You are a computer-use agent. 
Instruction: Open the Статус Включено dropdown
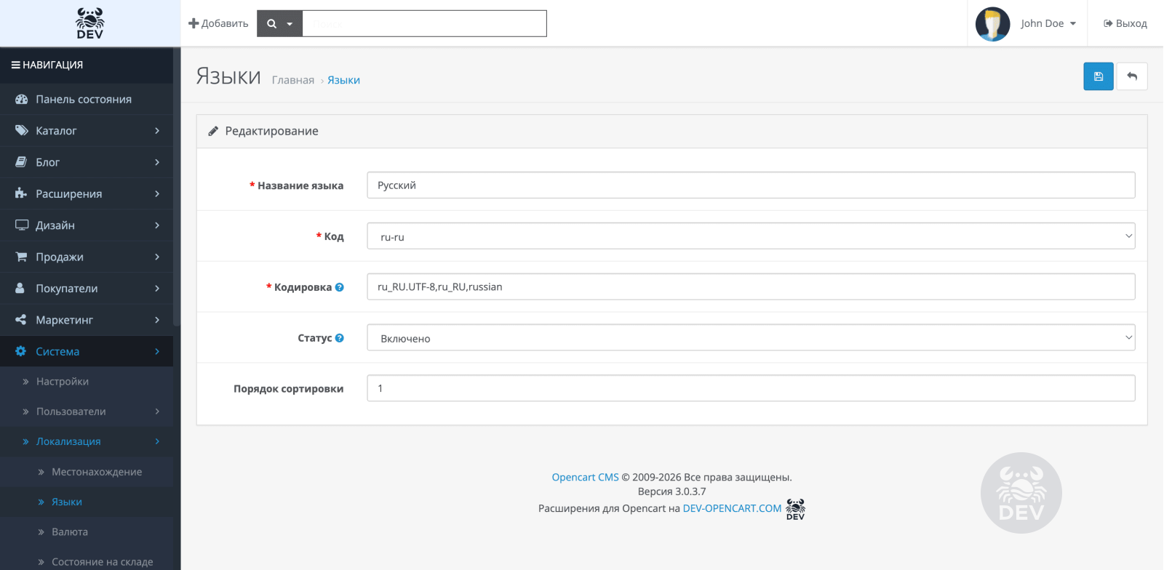[751, 337]
